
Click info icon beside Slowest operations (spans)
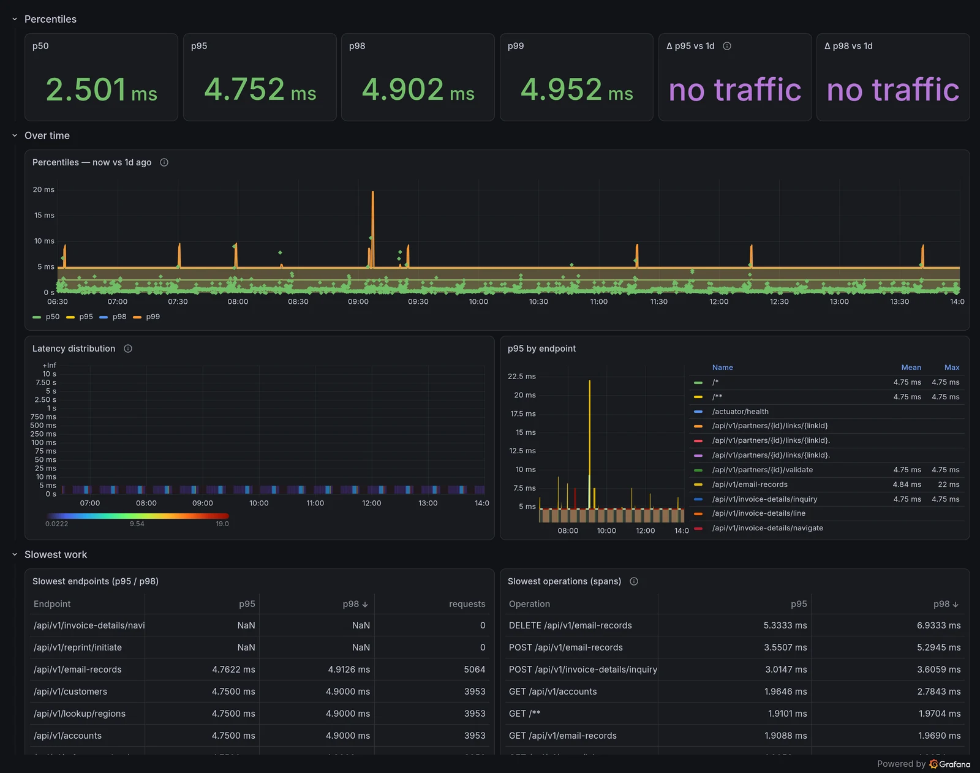pyautogui.click(x=634, y=581)
